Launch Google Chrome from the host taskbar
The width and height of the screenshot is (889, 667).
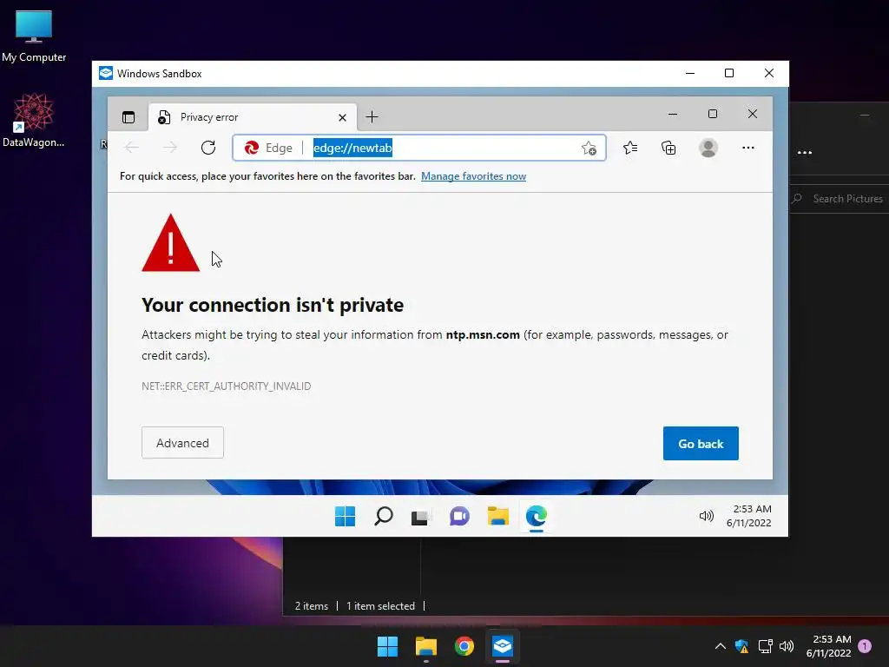pos(464,646)
